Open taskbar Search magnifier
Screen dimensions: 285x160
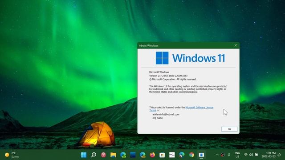point(94,155)
